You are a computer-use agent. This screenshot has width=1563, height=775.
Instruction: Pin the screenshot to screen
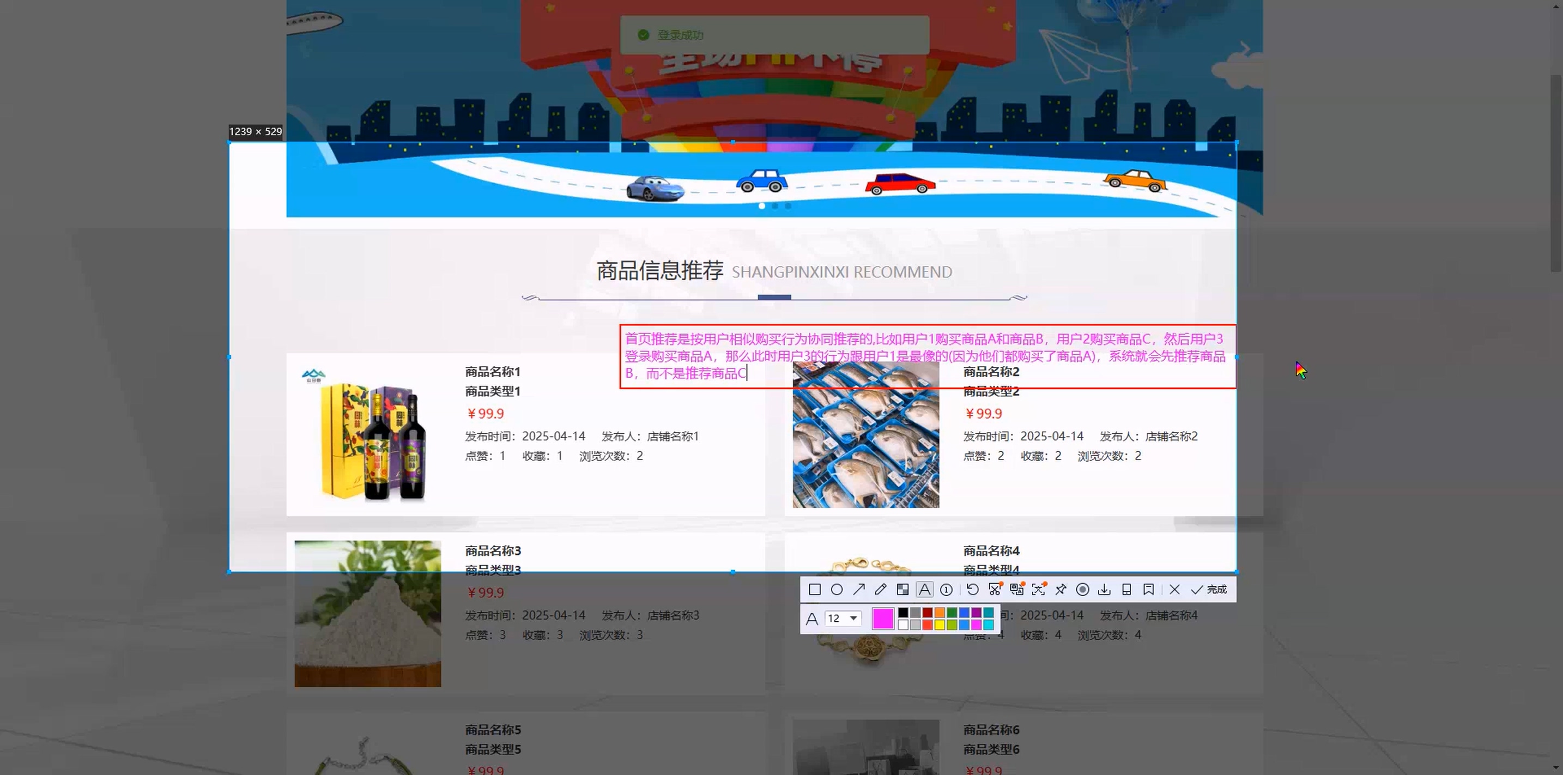tap(1061, 589)
